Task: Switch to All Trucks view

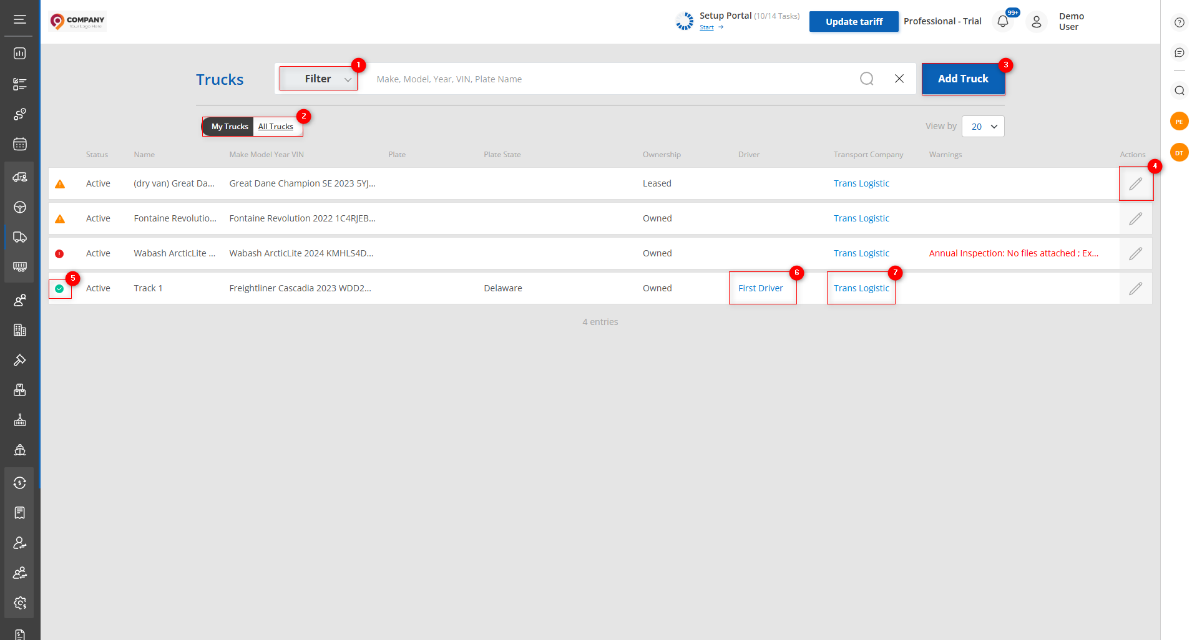Action: pyautogui.click(x=275, y=127)
